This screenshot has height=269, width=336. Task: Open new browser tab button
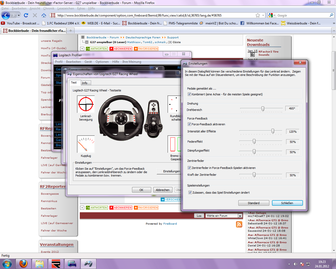tap(70, 31)
